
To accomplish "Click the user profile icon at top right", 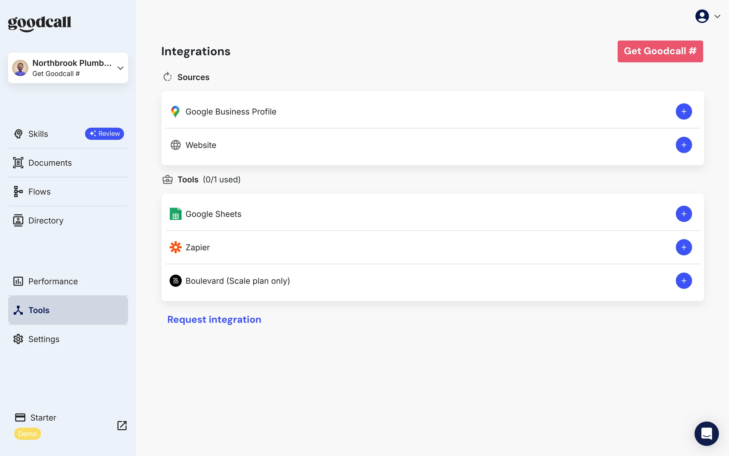I will point(702,16).
